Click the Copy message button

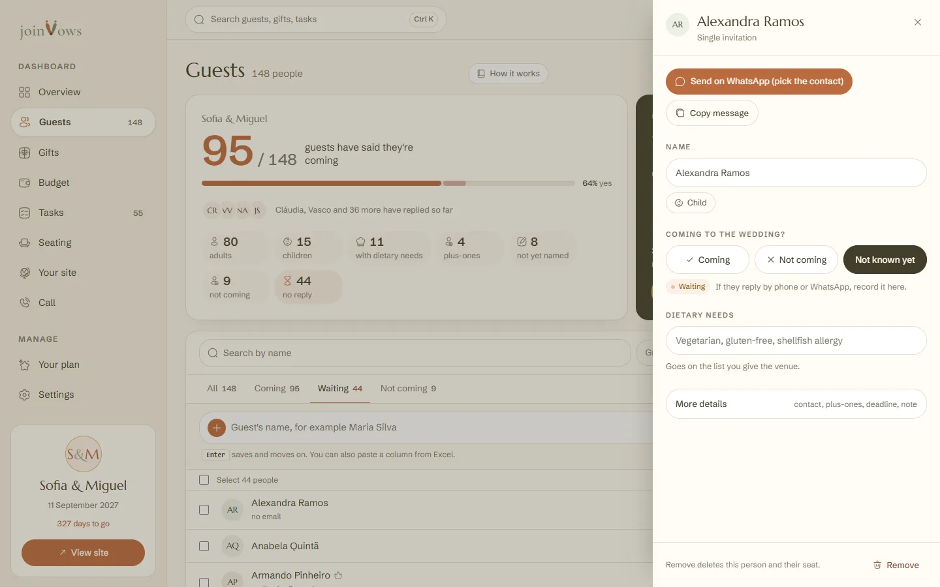712,113
